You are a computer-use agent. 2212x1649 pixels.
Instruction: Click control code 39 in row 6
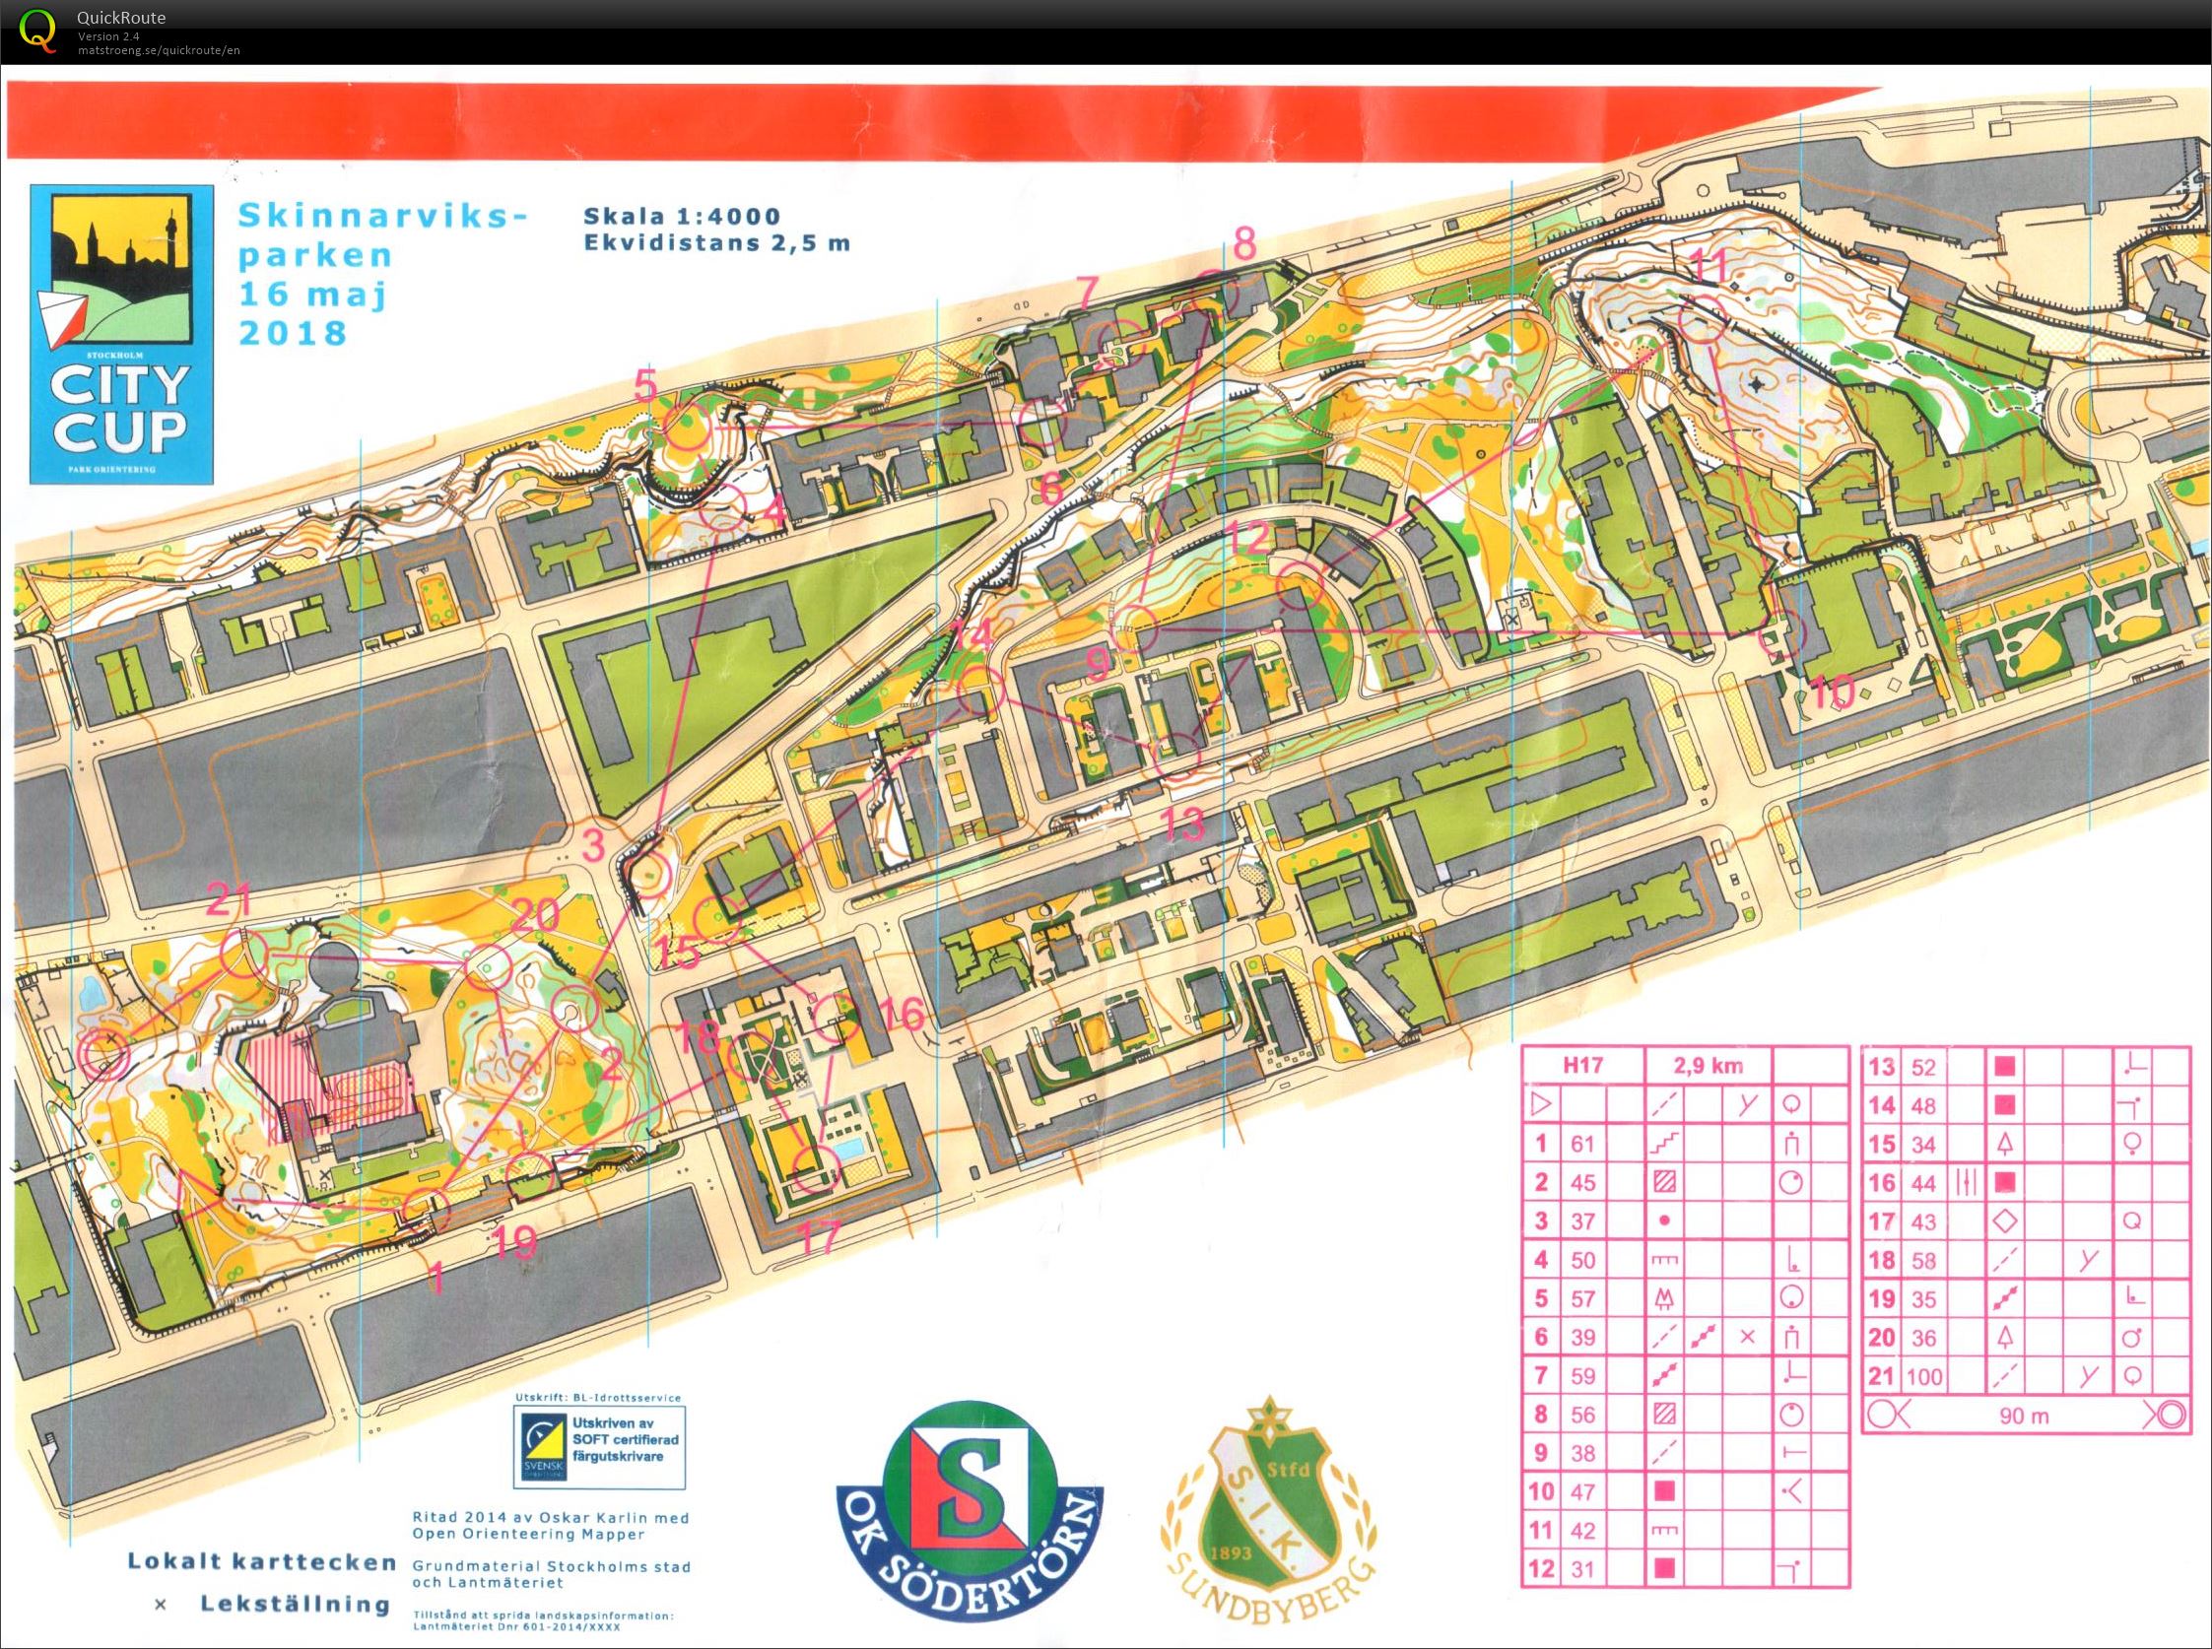(x=1583, y=1338)
